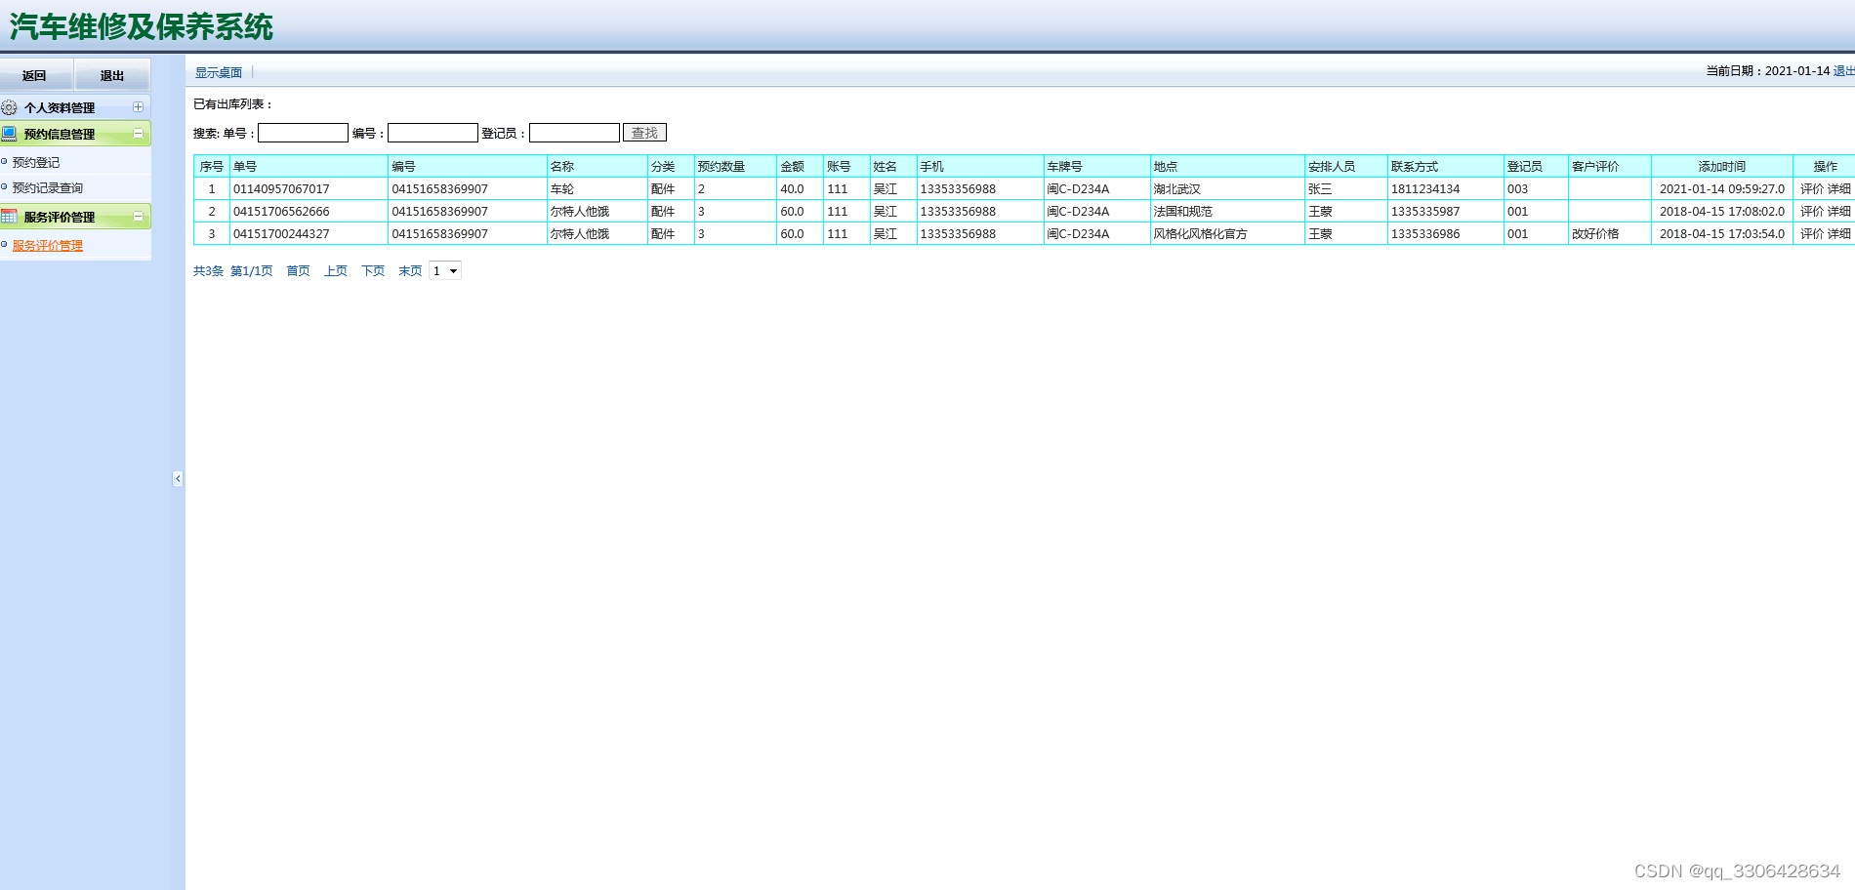The image size is (1855, 890).
Task: Click the calendar icon beside the 服务评价管理 header
Action: pos(9,217)
